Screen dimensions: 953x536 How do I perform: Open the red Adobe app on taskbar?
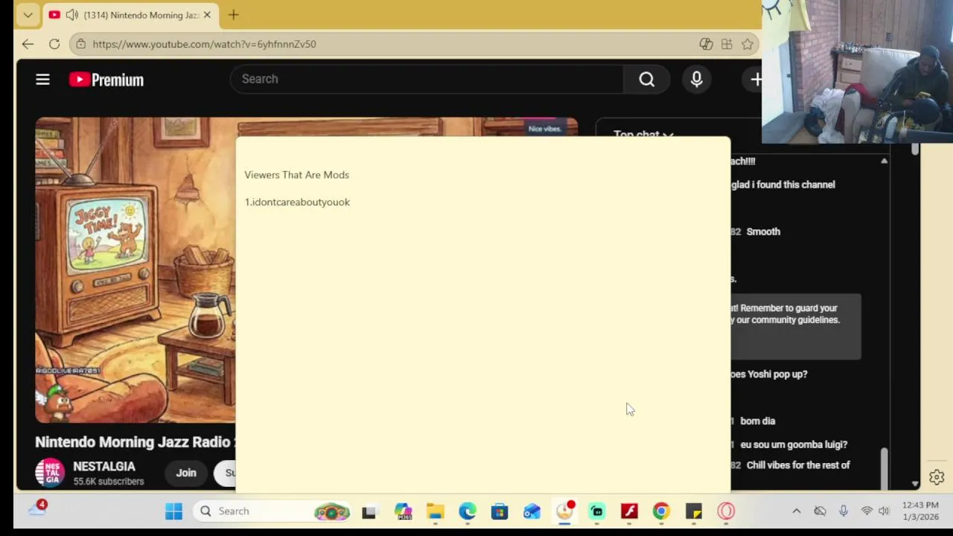pos(629,511)
